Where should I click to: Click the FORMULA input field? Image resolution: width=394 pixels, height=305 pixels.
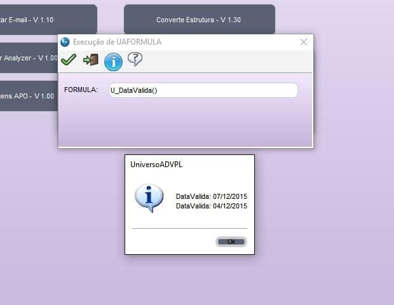pos(203,90)
